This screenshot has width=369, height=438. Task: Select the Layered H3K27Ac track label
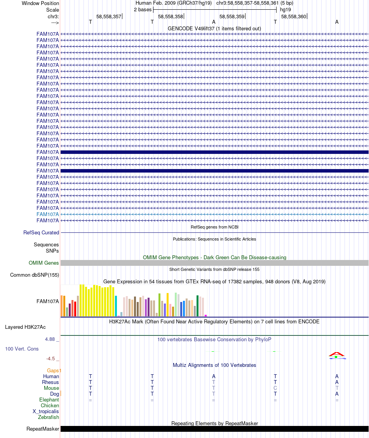coord(25,327)
